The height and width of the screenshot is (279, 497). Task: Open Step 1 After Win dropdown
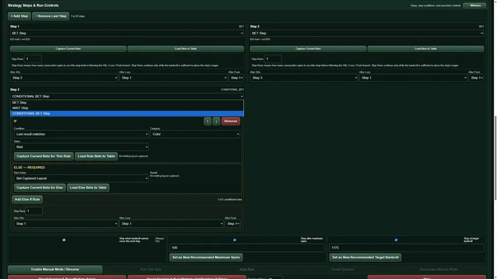[64, 78]
